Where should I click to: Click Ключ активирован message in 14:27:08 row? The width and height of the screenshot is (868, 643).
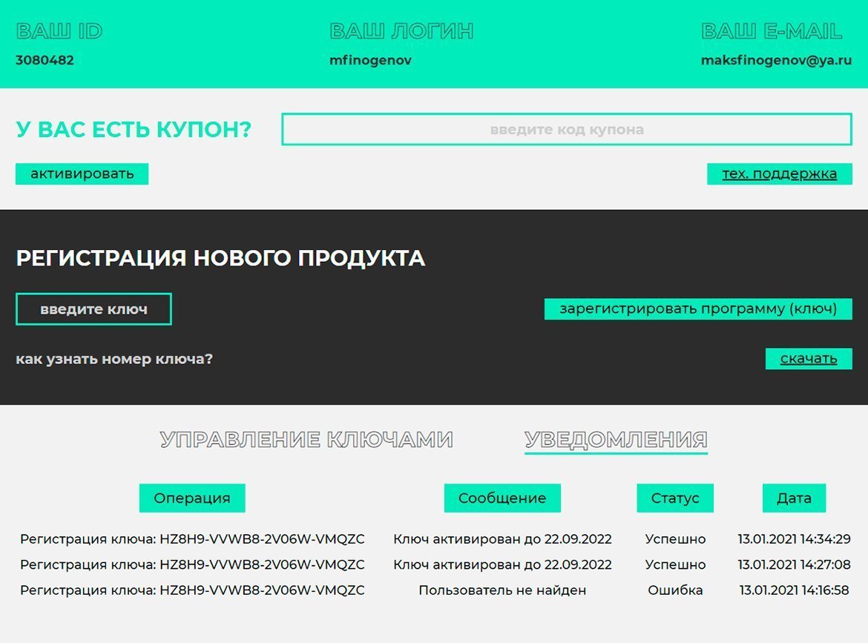tap(502, 564)
